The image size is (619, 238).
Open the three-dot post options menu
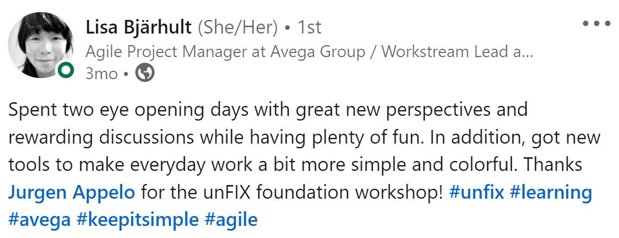[596, 24]
